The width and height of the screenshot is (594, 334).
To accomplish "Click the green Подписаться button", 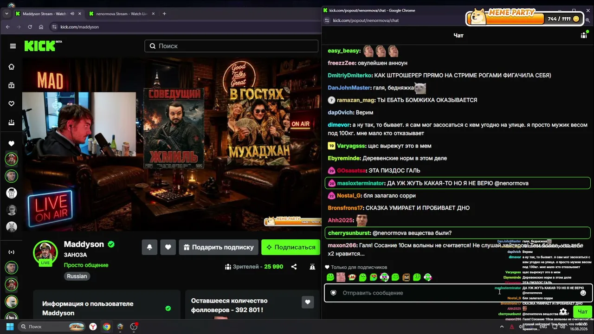I will click(x=291, y=247).
